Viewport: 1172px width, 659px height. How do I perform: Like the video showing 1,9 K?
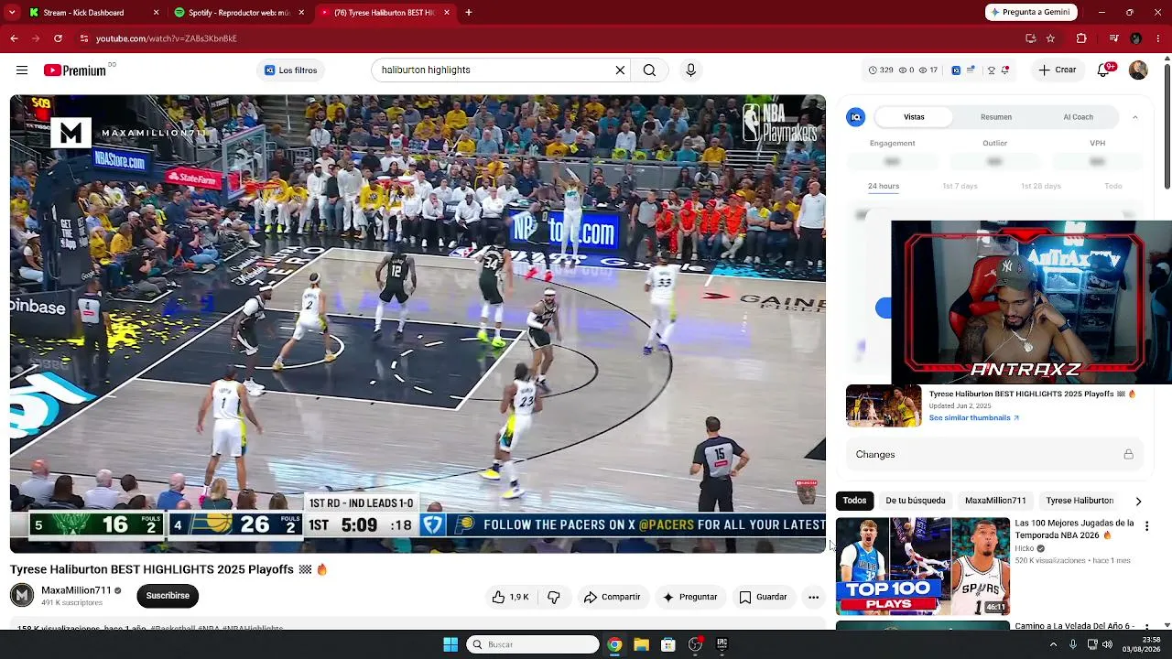(x=510, y=597)
